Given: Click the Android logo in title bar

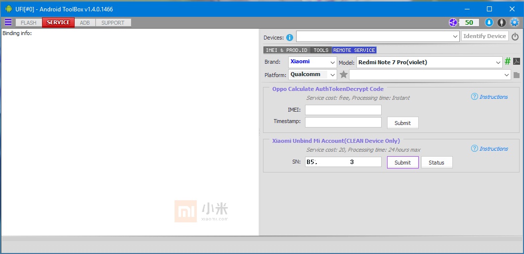Looking at the screenshot, I should (x=9, y=9).
